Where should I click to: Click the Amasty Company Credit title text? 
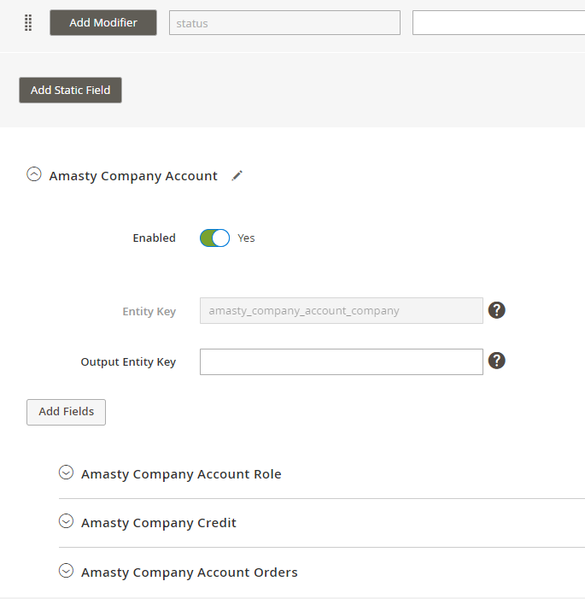(x=159, y=523)
